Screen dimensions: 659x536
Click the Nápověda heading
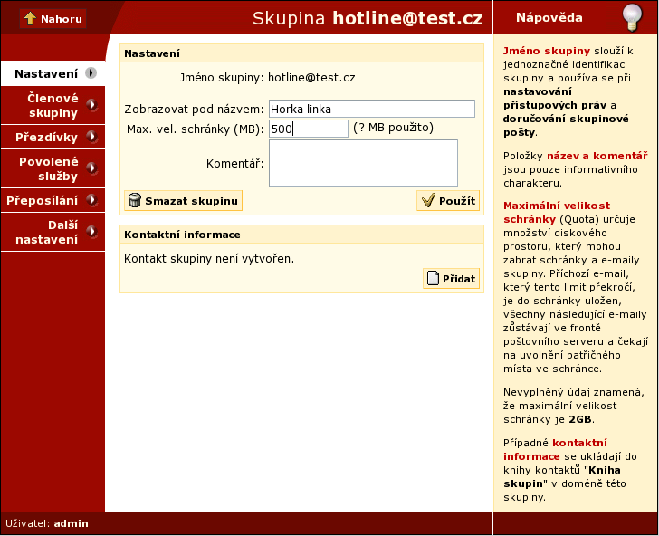coord(549,18)
